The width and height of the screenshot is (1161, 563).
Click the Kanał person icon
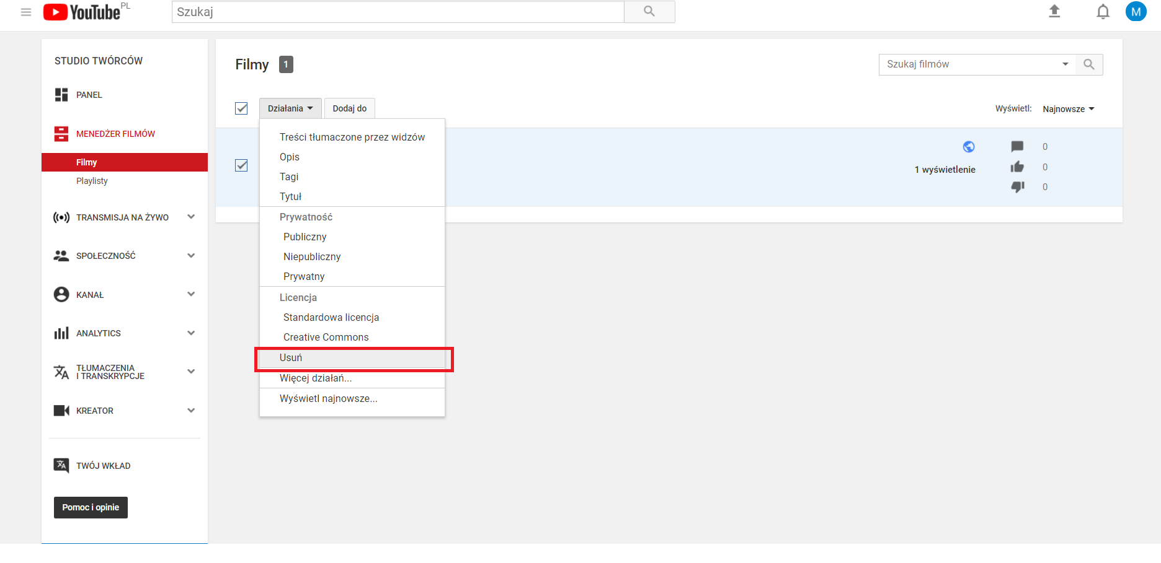(61, 294)
